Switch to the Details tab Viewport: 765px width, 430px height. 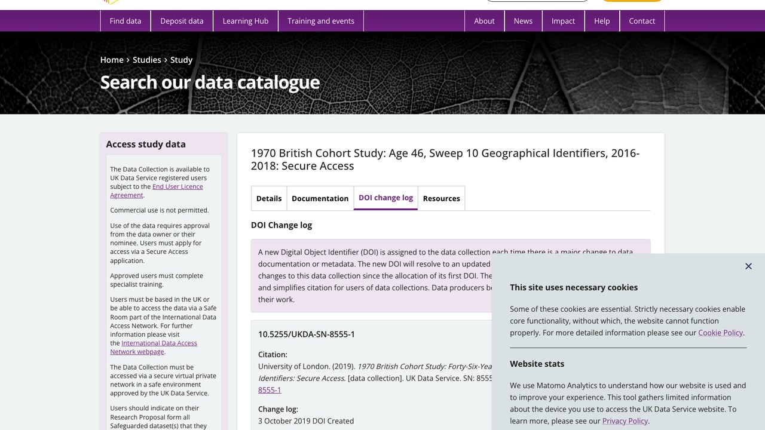(269, 198)
